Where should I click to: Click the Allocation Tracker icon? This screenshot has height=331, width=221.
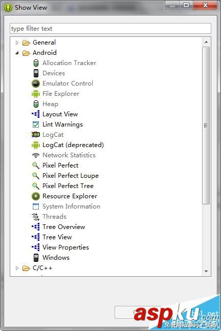36,63
